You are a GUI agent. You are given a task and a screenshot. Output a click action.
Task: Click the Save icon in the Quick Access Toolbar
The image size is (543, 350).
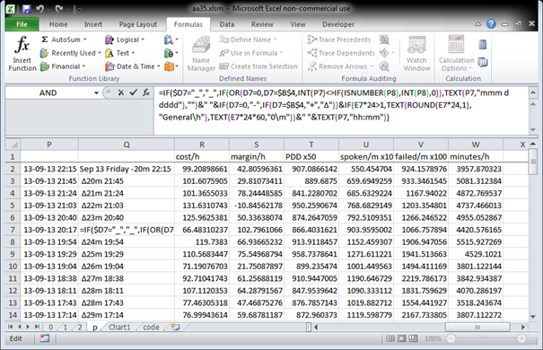point(27,9)
